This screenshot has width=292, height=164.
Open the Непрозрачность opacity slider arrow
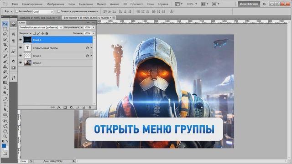[x=93, y=27]
